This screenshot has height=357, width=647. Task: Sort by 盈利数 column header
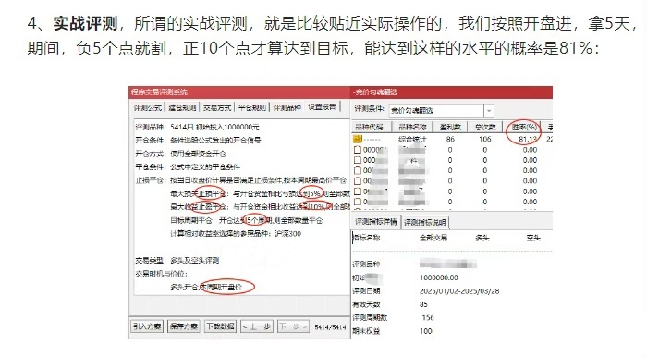click(x=450, y=127)
